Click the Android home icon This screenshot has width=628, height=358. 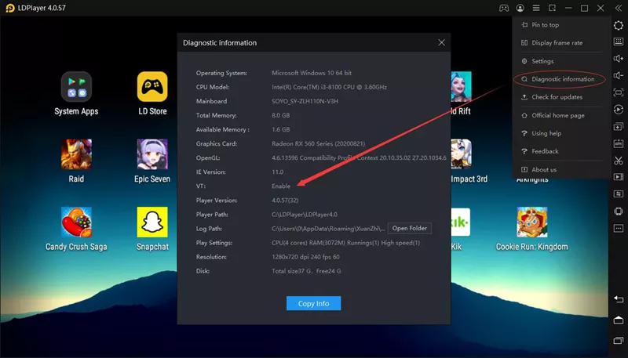[x=619, y=320]
